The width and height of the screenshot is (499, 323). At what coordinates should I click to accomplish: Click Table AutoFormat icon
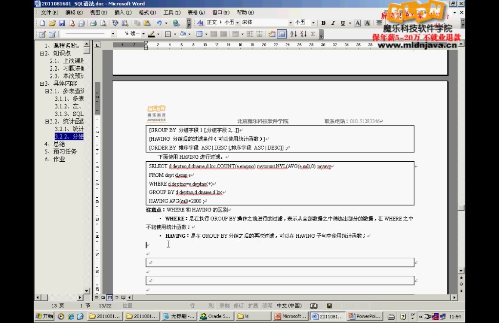pos(272,34)
